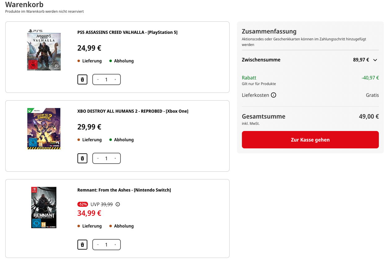Screen dimensions: 390x262
Task: Increase quantity of Assassins Creed Valhalla
Action: [x=115, y=79]
